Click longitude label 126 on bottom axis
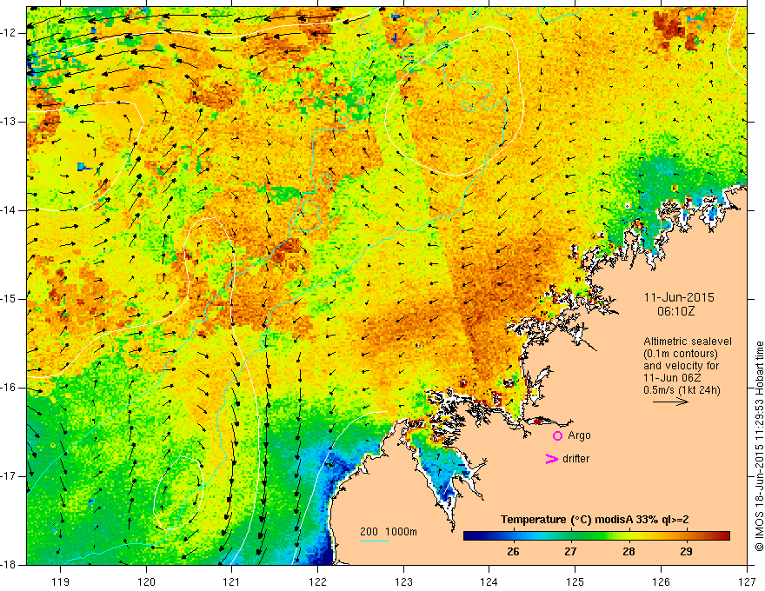Image resolution: width=765 pixels, height=591 pixels. pos(661,581)
